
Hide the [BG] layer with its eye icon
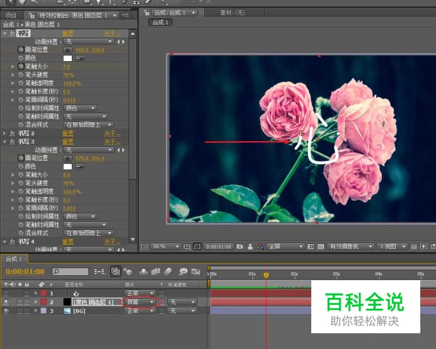click(6, 311)
